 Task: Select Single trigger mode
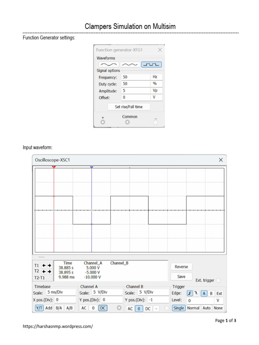tap(179, 308)
